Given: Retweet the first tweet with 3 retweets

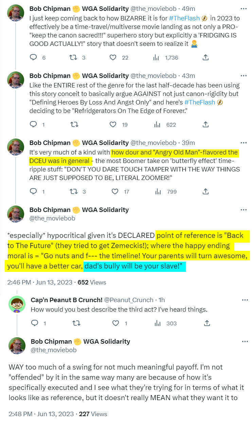Looking at the screenshot, I should coord(73,58).
